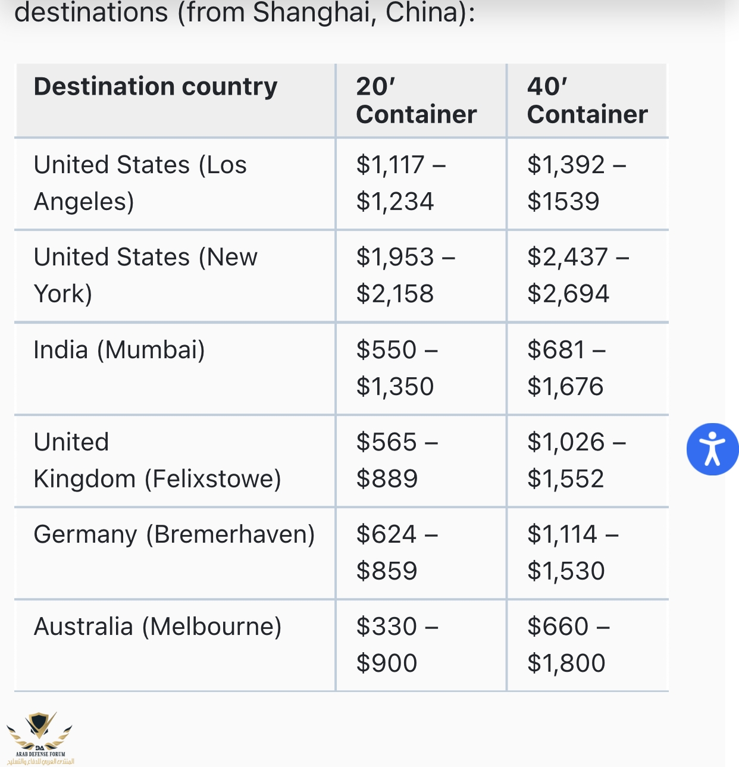Click the $330 – $900 price cell
Image resolution: width=739 pixels, height=767 pixels.
tap(397, 645)
